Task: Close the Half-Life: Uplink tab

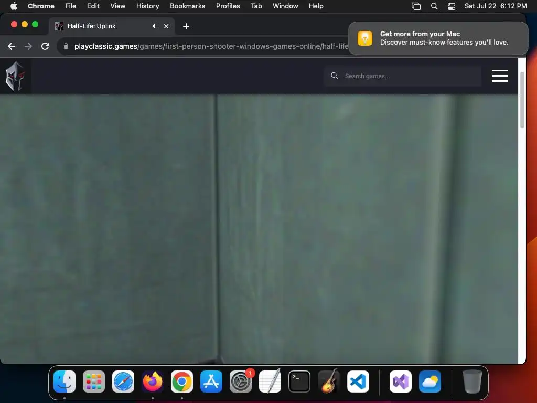Action: (x=166, y=26)
